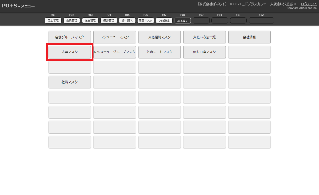Open 支払い方法一覧
Screen dimensions: 319x195
pyautogui.click(x=204, y=37)
